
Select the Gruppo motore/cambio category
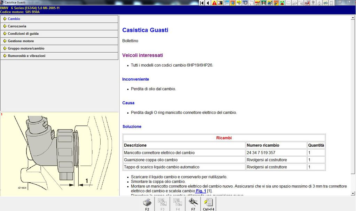pos(59,49)
